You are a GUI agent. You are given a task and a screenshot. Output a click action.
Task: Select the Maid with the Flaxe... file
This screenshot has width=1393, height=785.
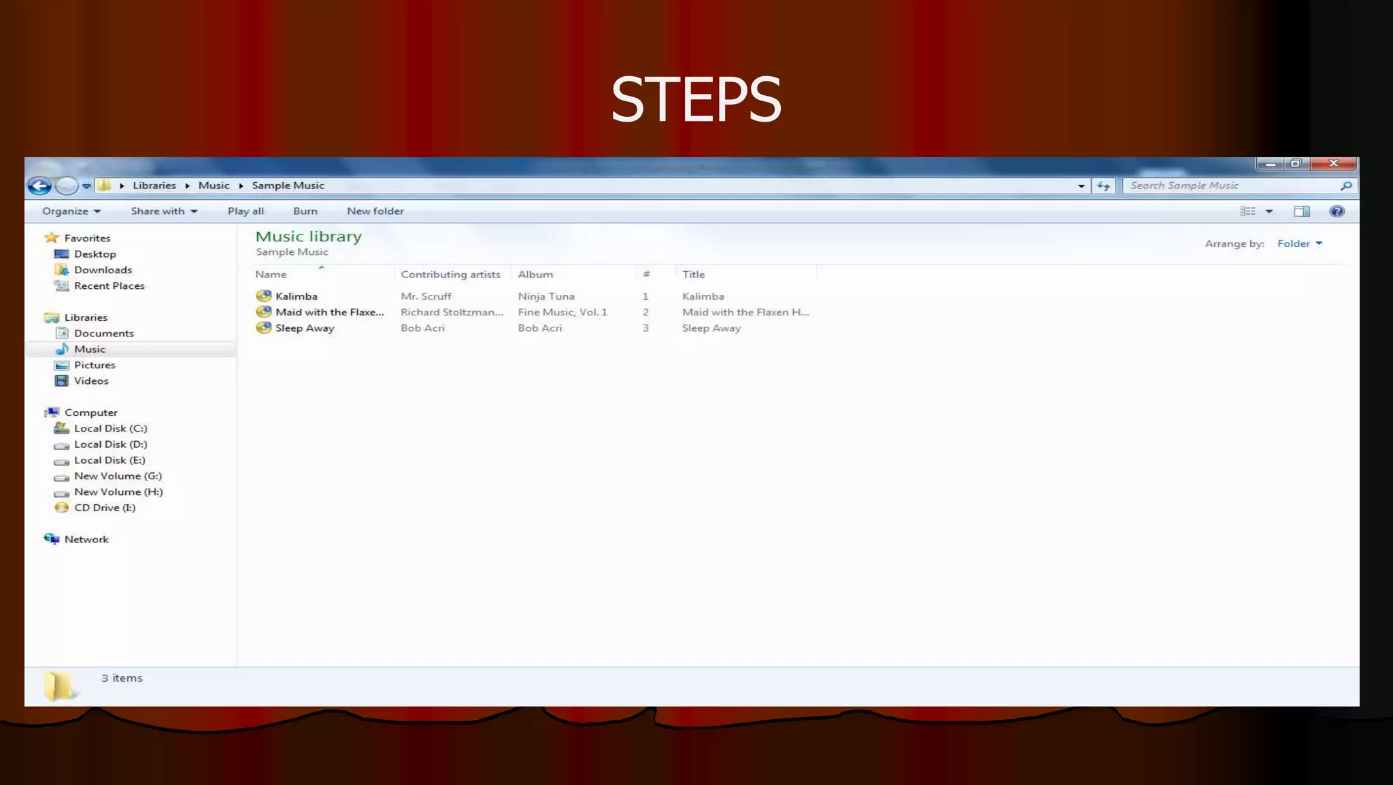(x=329, y=313)
